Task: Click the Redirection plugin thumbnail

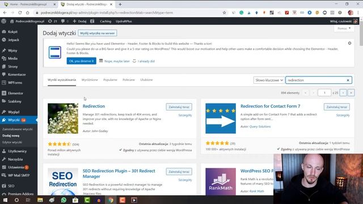Action: (63, 118)
